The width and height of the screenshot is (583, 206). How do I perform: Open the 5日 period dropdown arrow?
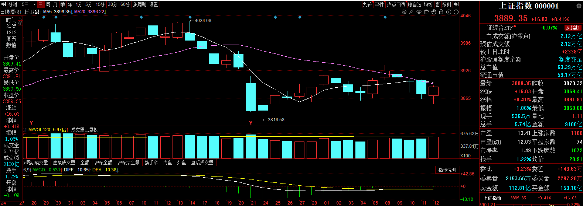pyautogui.click(x=34, y=4)
